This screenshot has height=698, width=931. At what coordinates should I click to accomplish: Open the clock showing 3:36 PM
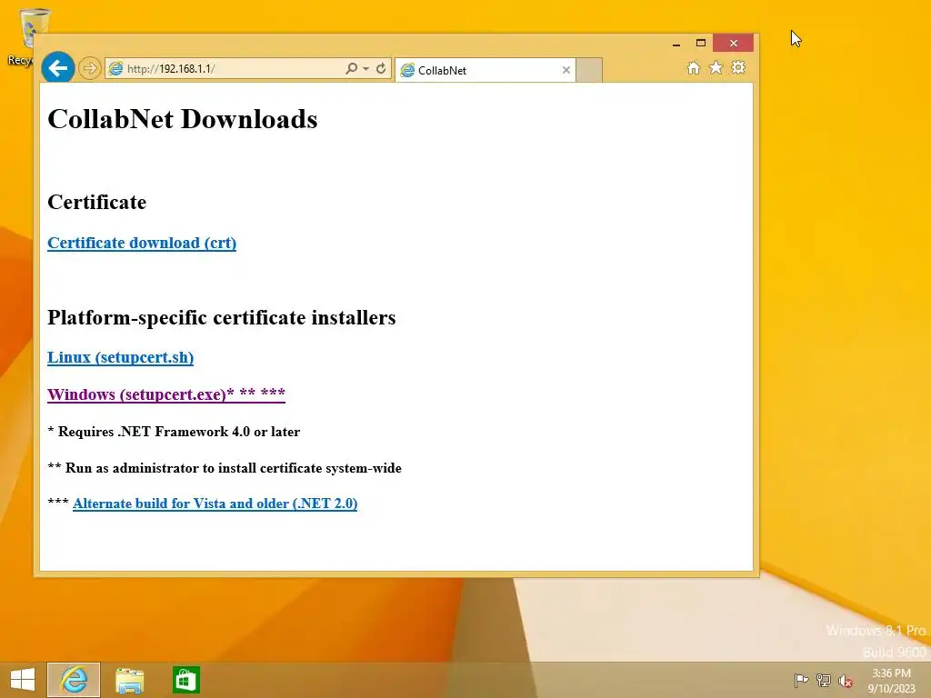[x=891, y=681]
